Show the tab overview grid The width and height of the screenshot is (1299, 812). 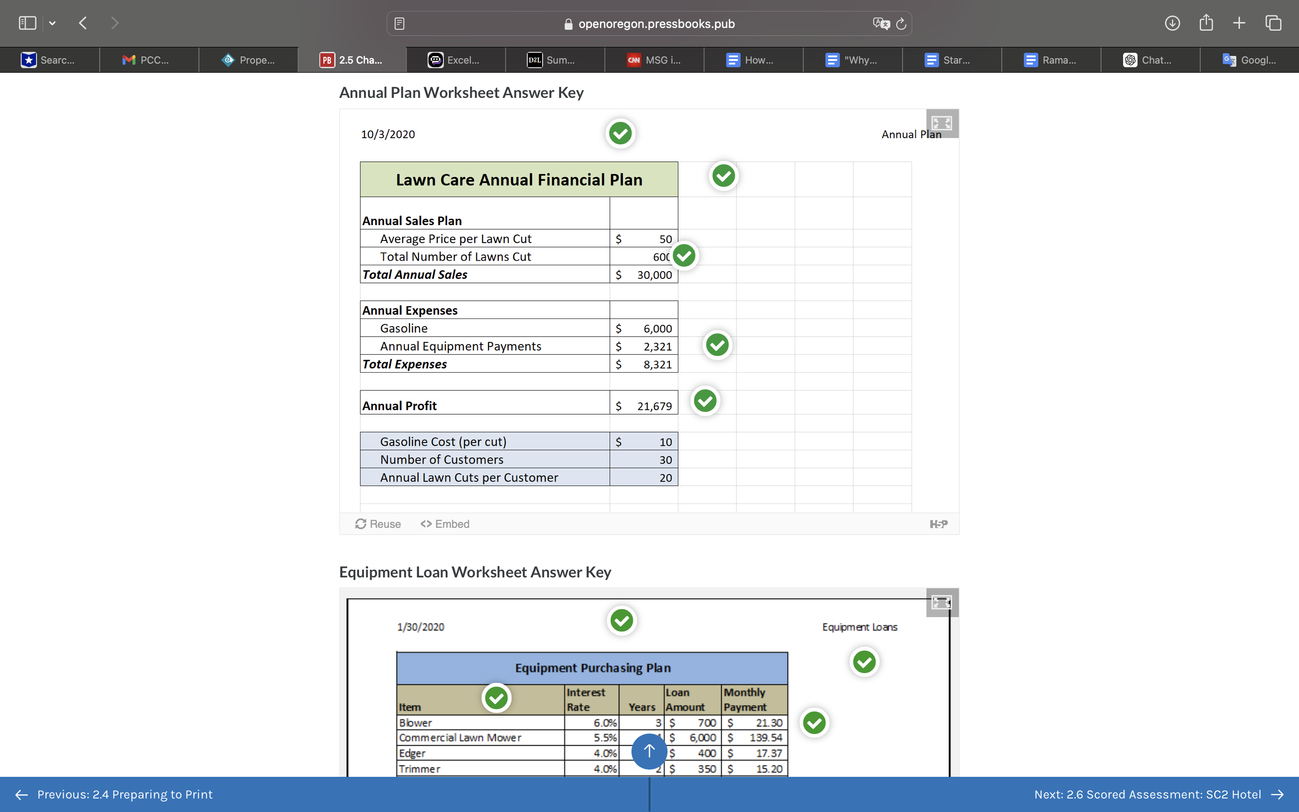1273,23
